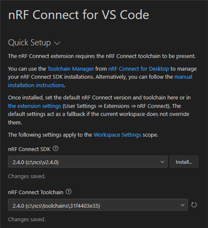Click the nRF Connect Toolchain field label
Image resolution: width=208 pixels, height=228 pixels.
36,192
